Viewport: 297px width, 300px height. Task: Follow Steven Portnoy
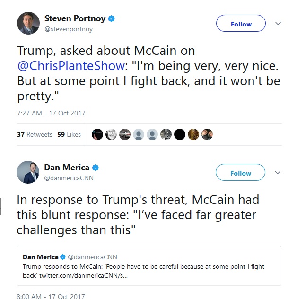(x=241, y=24)
